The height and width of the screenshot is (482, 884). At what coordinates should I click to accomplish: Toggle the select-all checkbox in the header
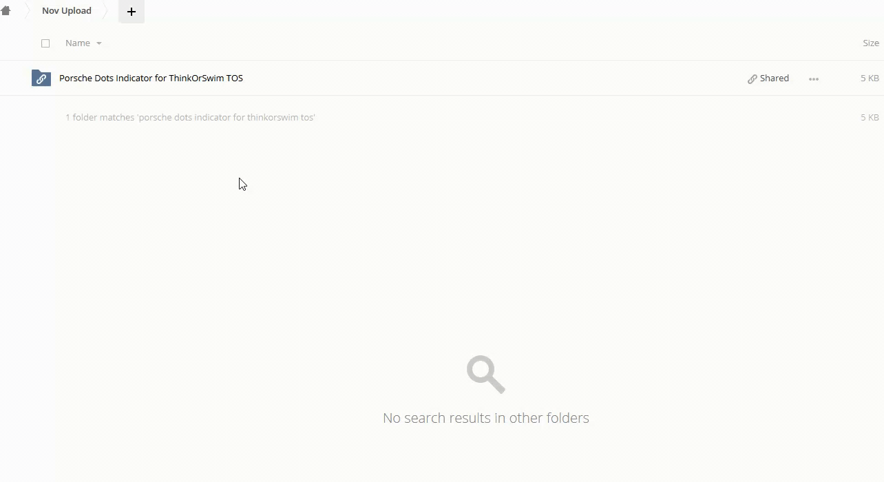coord(45,43)
